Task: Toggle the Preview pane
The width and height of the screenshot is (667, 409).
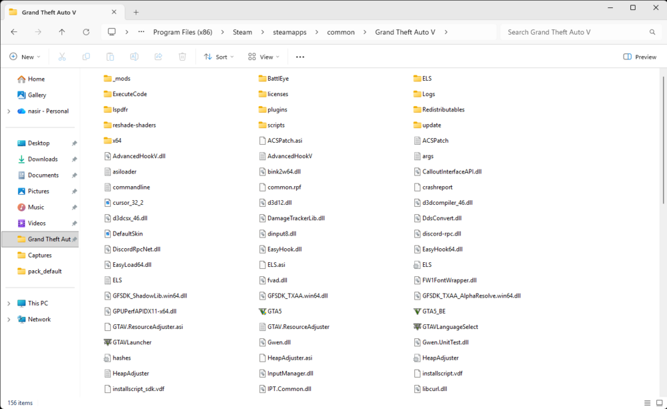Action: tap(640, 57)
